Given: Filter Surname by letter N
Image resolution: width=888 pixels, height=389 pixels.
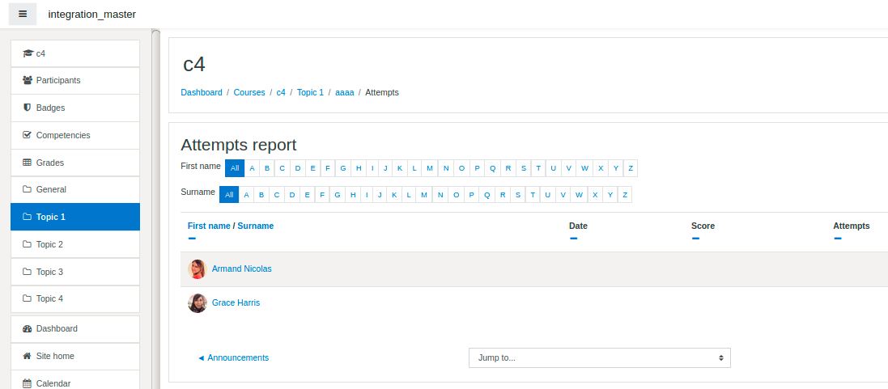Looking at the screenshot, I should [x=440, y=194].
